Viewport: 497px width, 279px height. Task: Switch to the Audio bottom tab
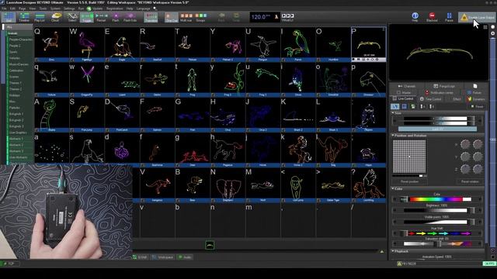[x=185, y=257]
